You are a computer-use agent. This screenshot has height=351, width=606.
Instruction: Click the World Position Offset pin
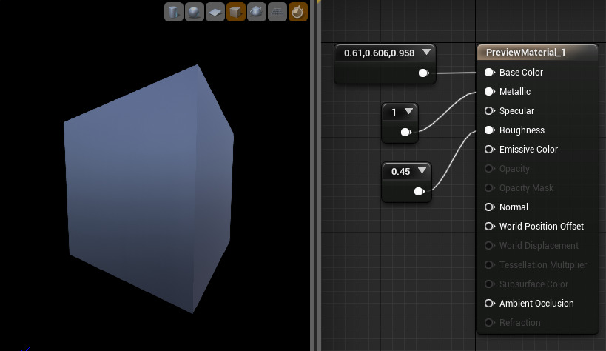(490, 226)
